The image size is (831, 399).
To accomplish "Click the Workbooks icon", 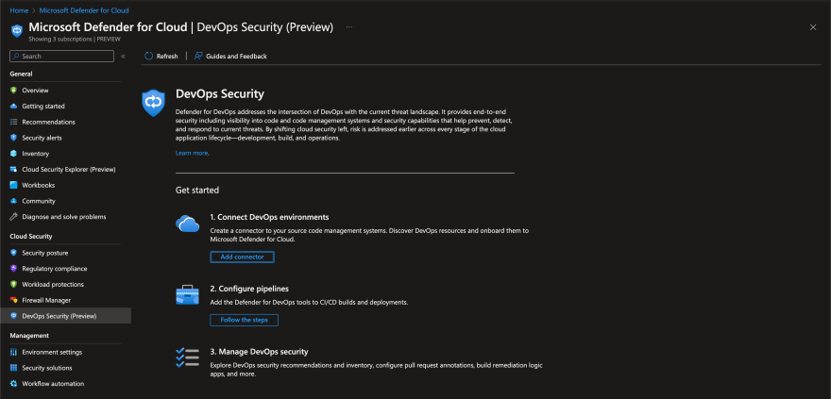I will [14, 185].
